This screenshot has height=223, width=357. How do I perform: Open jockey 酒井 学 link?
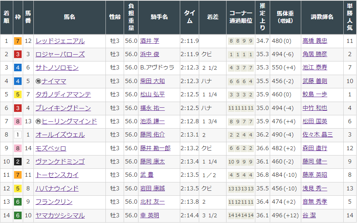point(149,41)
